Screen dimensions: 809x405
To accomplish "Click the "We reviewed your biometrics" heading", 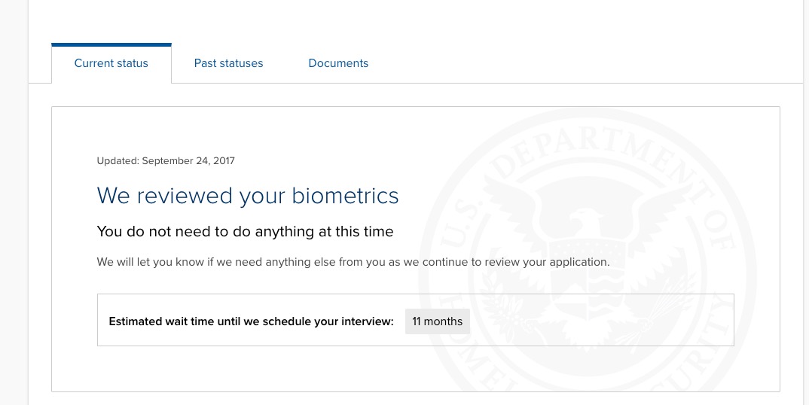I will coord(248,196).
